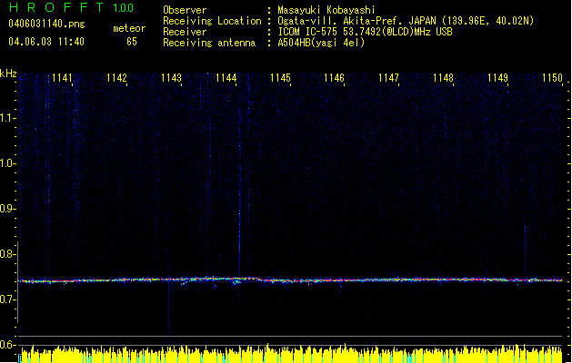
Task: Click the 1147 time marker
Action: tap(388, 78)
